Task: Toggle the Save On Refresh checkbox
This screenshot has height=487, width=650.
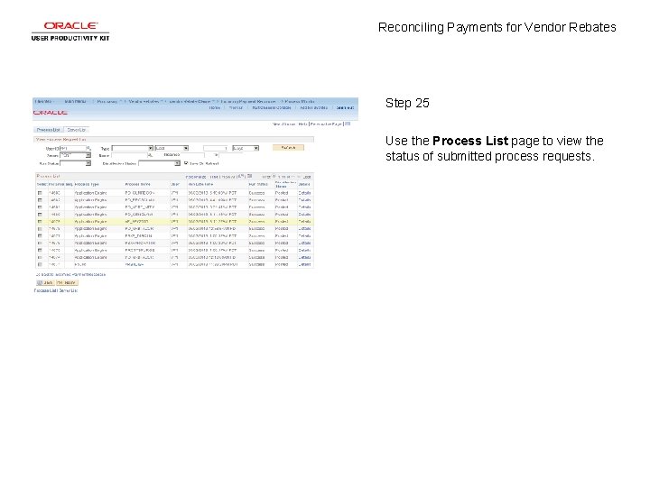Action: click(x=186, y=163)
